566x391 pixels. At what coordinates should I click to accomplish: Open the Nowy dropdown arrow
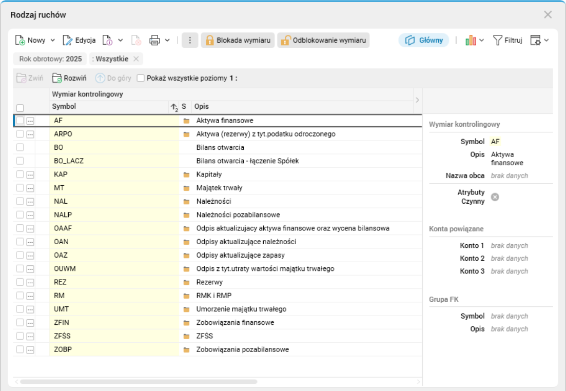(x=52, y=41)
